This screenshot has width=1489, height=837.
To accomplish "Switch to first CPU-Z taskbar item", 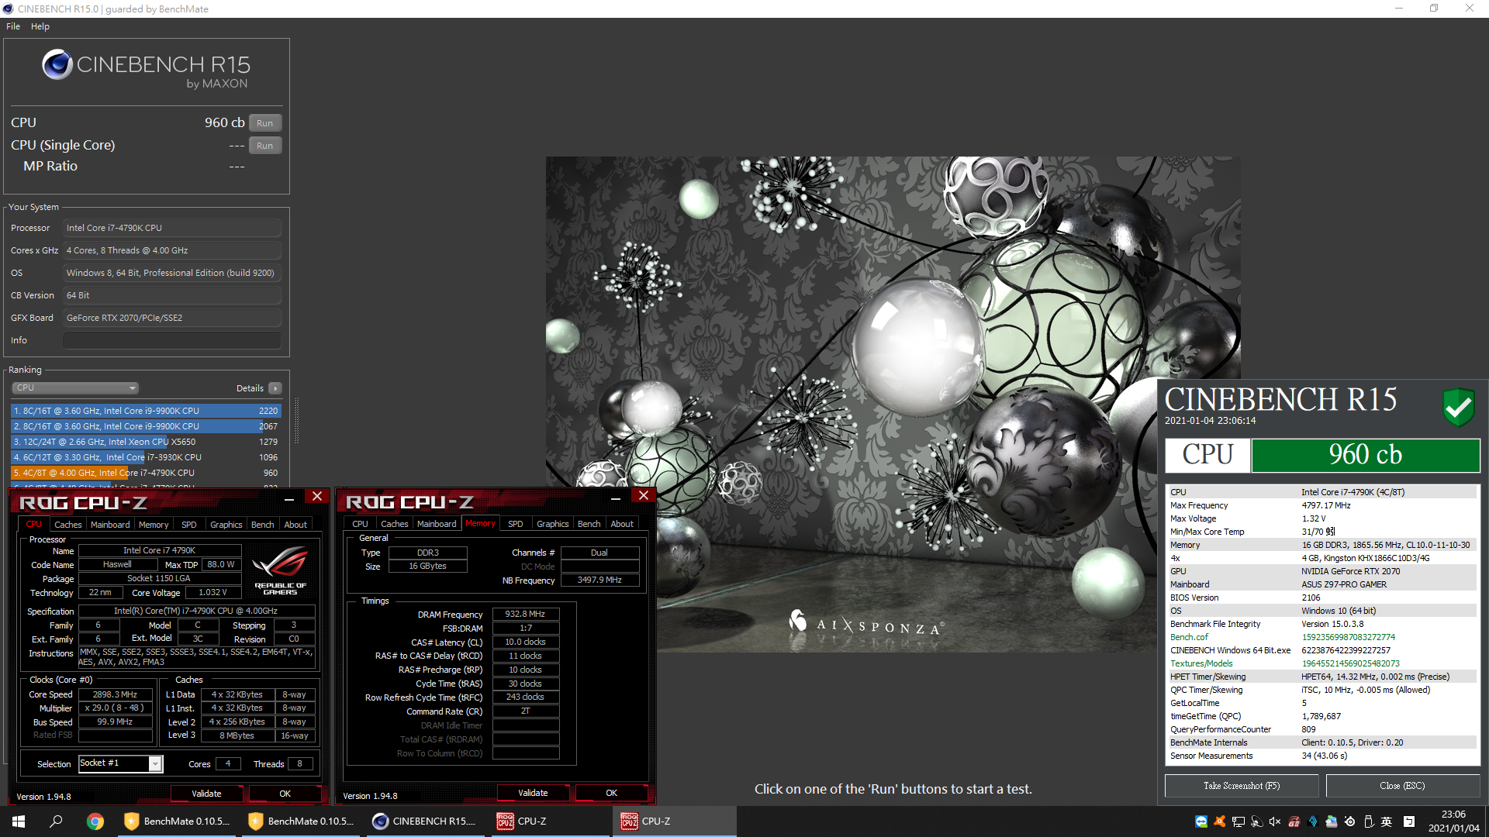I will click(x=550, y=821).
